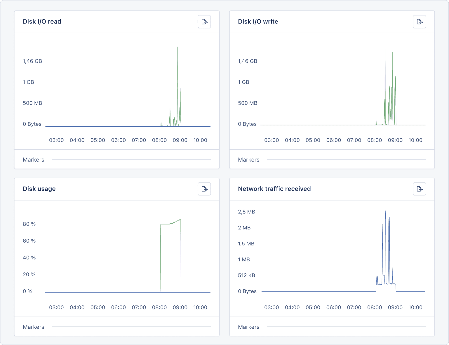Click the 0 Bytes label in Disk I/O write

(x=247, y=124)
